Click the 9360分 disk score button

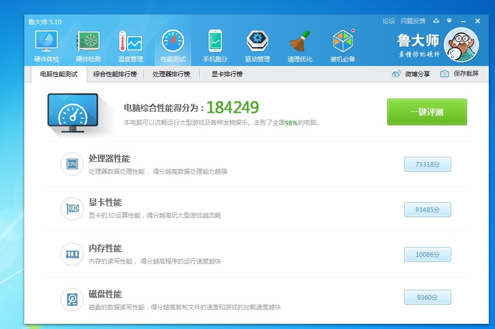tap(427, 297)
